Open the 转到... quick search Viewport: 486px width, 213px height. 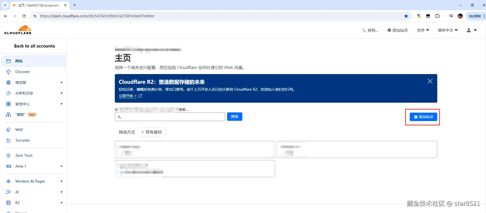tap(370, 30)
